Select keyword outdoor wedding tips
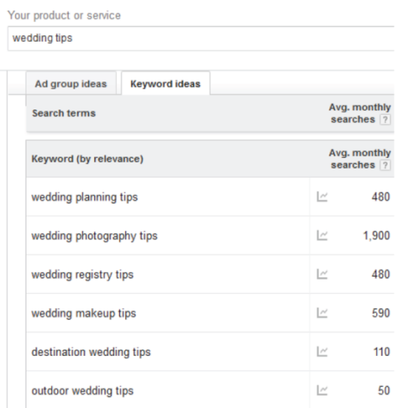Screen dimensions: 408x408 [82, 391]
